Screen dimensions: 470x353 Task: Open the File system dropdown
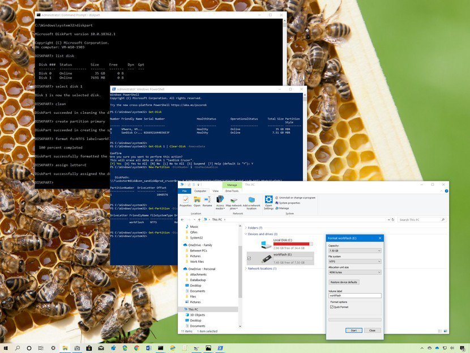point(354,261)
